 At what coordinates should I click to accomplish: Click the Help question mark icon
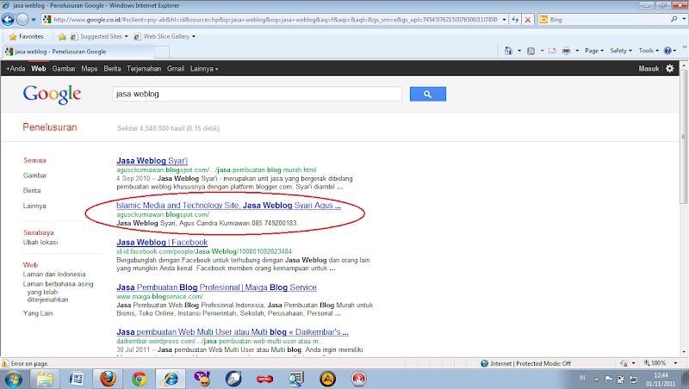(x=667, y=51)
